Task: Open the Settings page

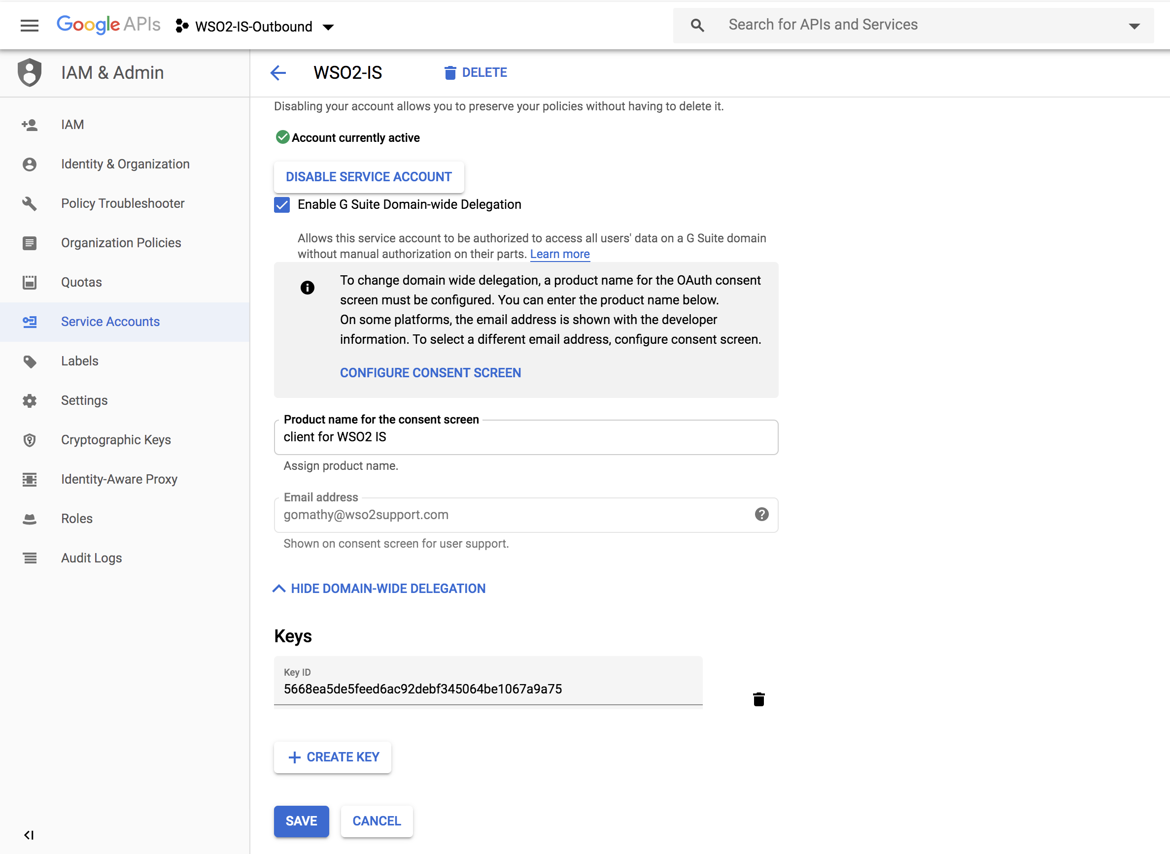Action: point(125,400)
